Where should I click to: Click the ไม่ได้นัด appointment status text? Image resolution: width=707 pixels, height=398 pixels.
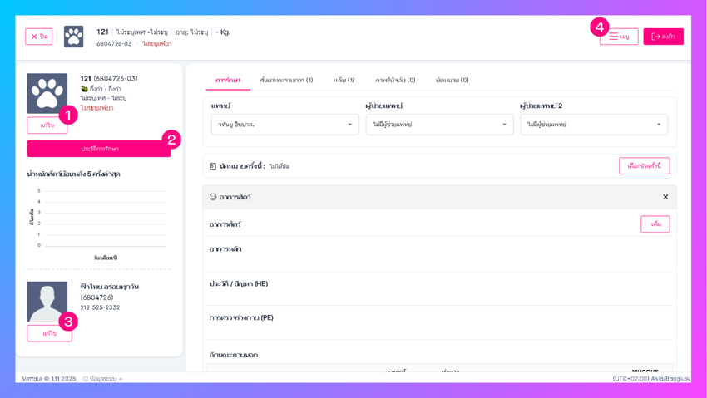[279, 166]
